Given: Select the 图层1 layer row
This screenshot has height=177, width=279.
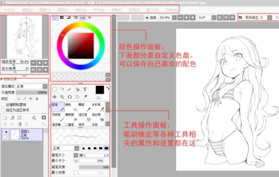Looking at the screenshot, I should [22, 134].
